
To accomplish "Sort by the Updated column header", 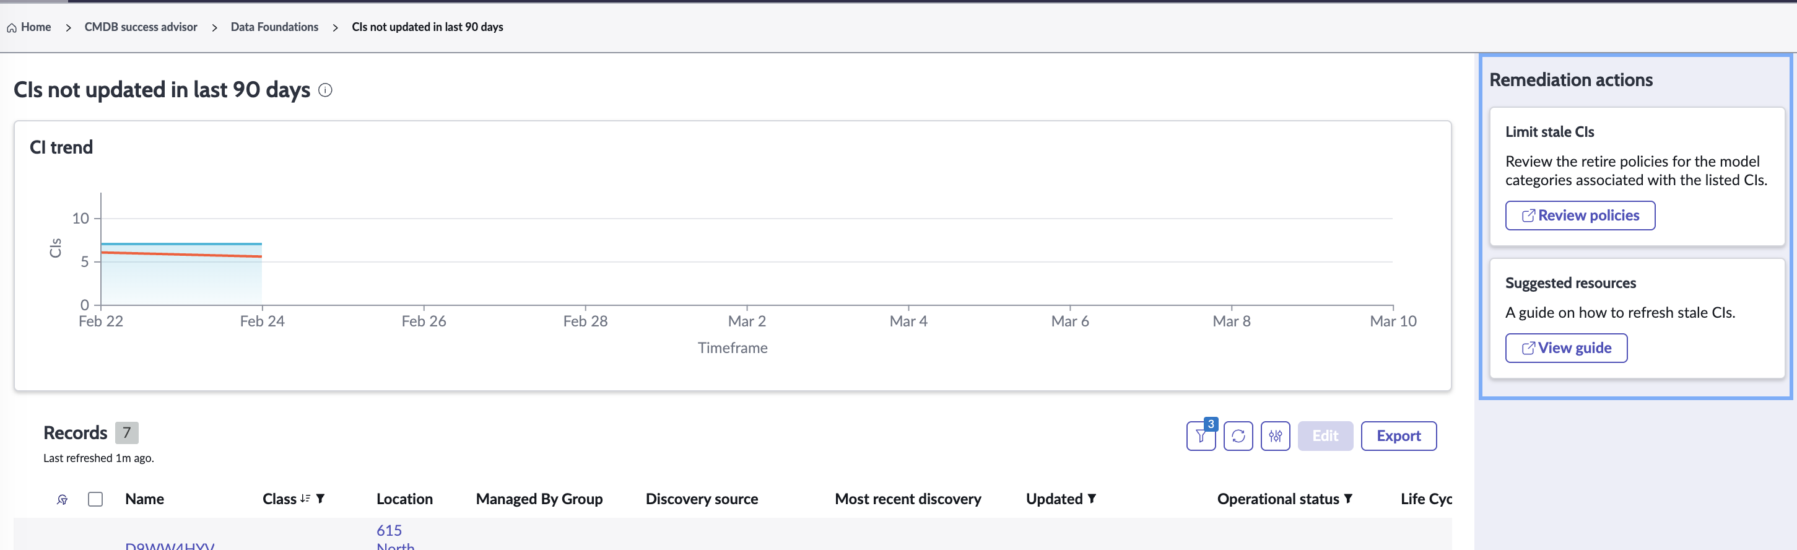I will pyautogui.click(x=1054, y=499).
